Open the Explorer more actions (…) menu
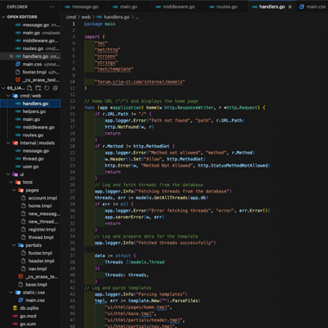This screenshot has height=328, width=328. tap(52, 7)
